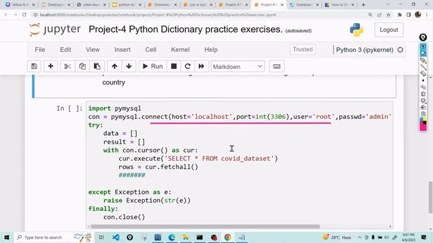Open the Help menu
The width and height of the screenshot is (433, 243).
tap(211, 49)
